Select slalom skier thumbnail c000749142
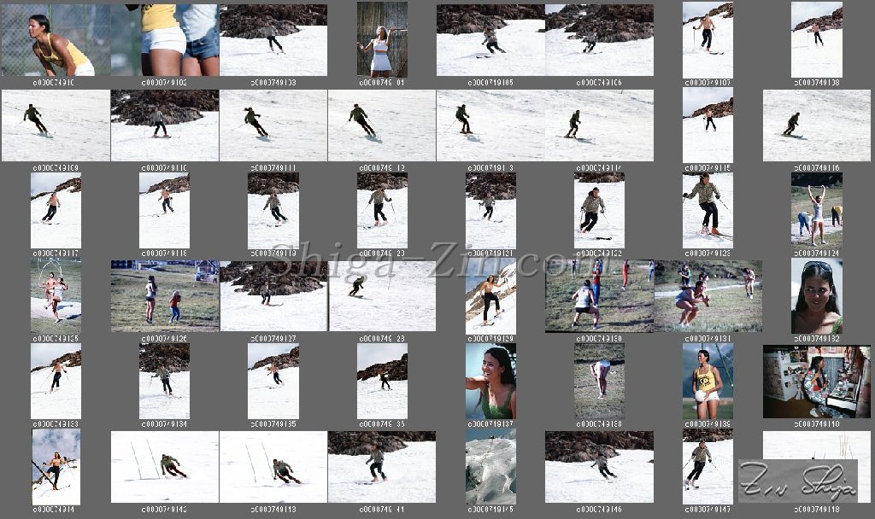The image size is (875, 519). pyautogui.click(x=164, y=466)
